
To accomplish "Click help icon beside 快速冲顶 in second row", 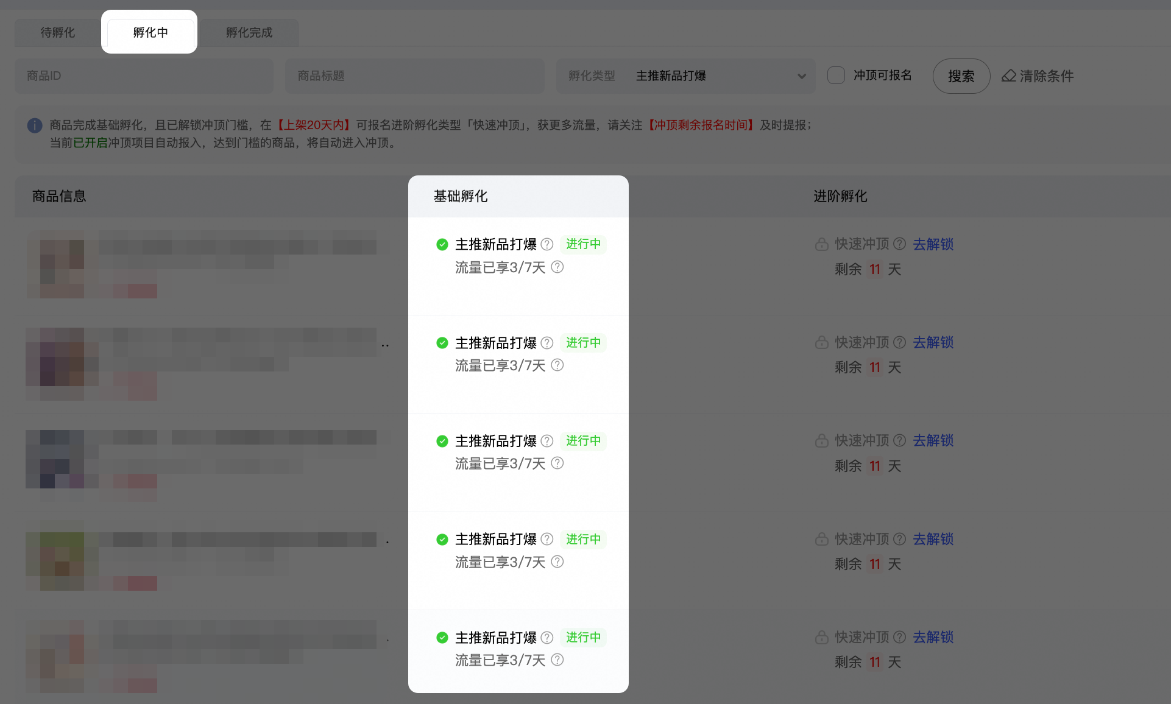I will point(899,342).
